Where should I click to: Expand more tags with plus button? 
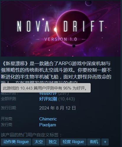tap(105, 142)
